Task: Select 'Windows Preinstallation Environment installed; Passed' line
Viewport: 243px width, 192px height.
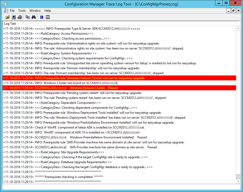Action: [119, 137]
